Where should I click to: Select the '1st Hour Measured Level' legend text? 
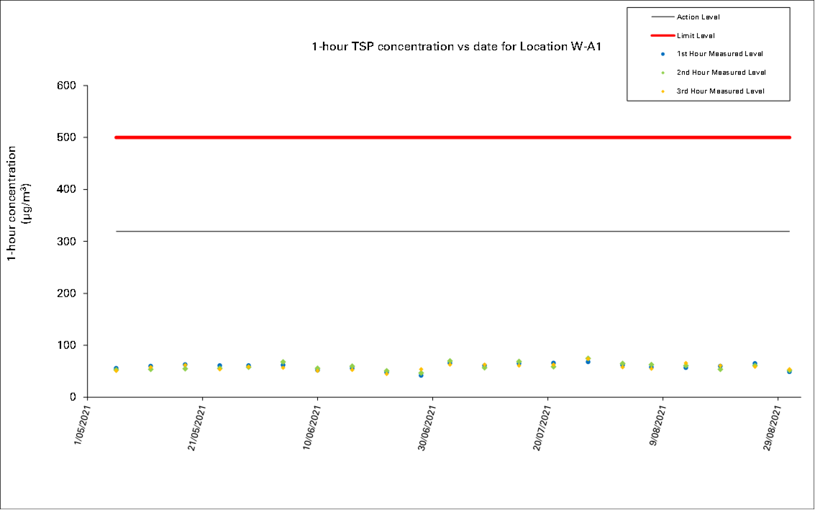[719, 54]
